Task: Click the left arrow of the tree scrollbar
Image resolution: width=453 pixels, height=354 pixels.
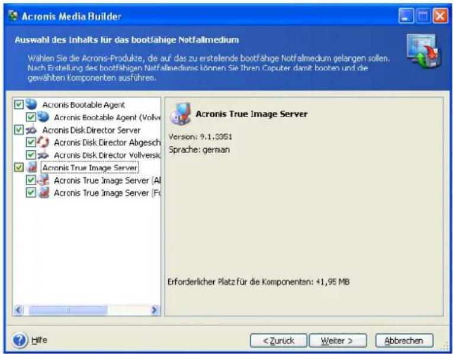Action: pyautogui.click(x=18, y=310)
